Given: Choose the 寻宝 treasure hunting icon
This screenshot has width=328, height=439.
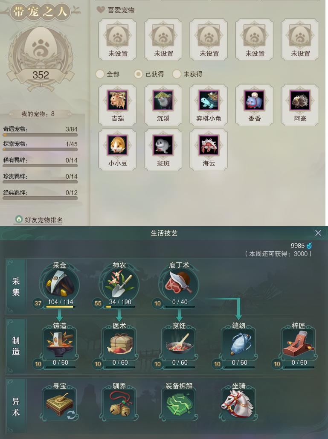Looking at the screenshot, I should (x=60, y=404).
